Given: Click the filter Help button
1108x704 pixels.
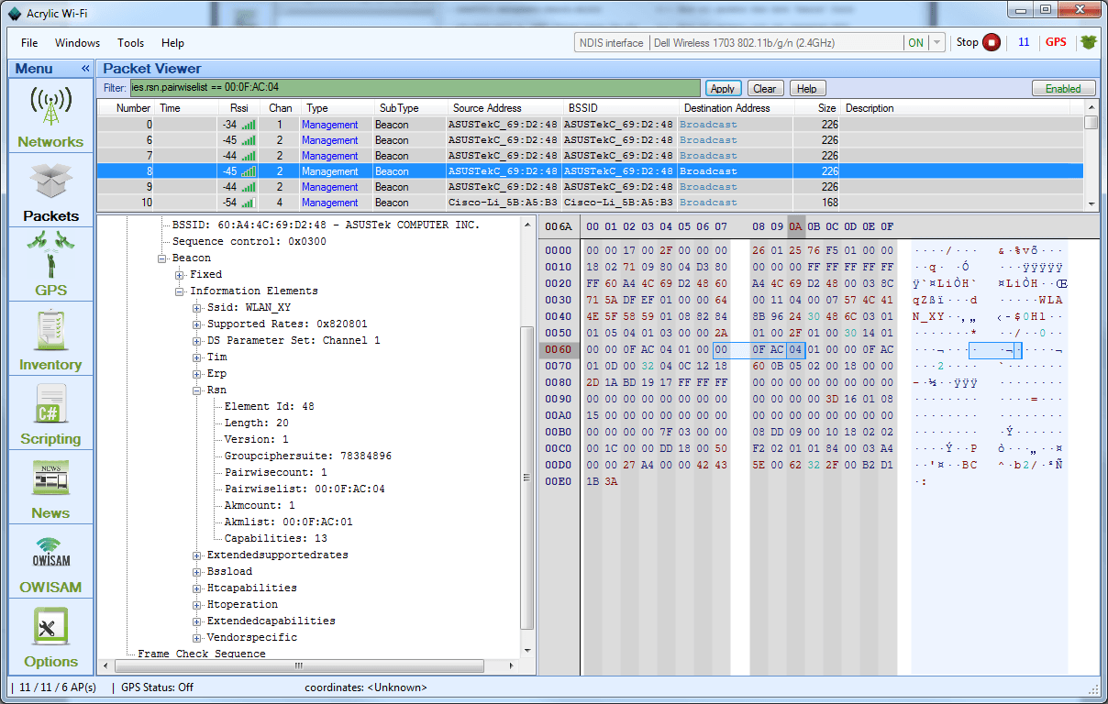Looking at the screenshot, I should point(807,89).
